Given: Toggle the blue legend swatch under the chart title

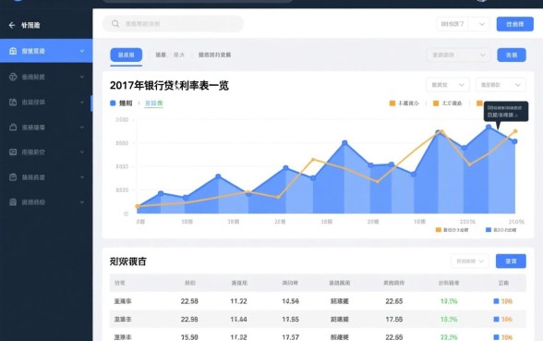Looking at the screenshot, I should coord(113,103).
